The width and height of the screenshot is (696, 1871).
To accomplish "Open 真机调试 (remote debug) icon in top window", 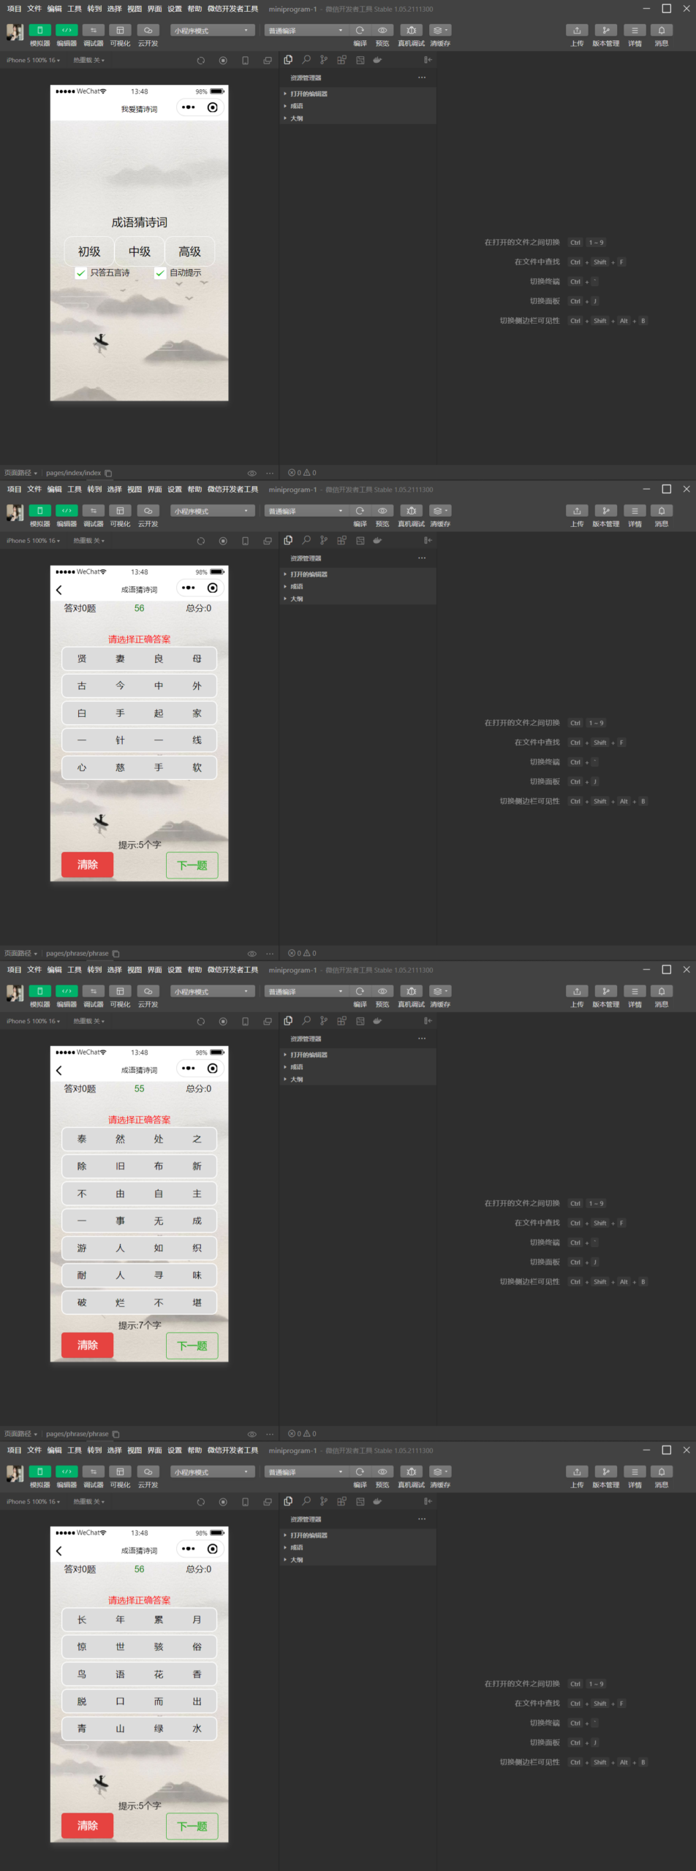I will tap(411, 31).
